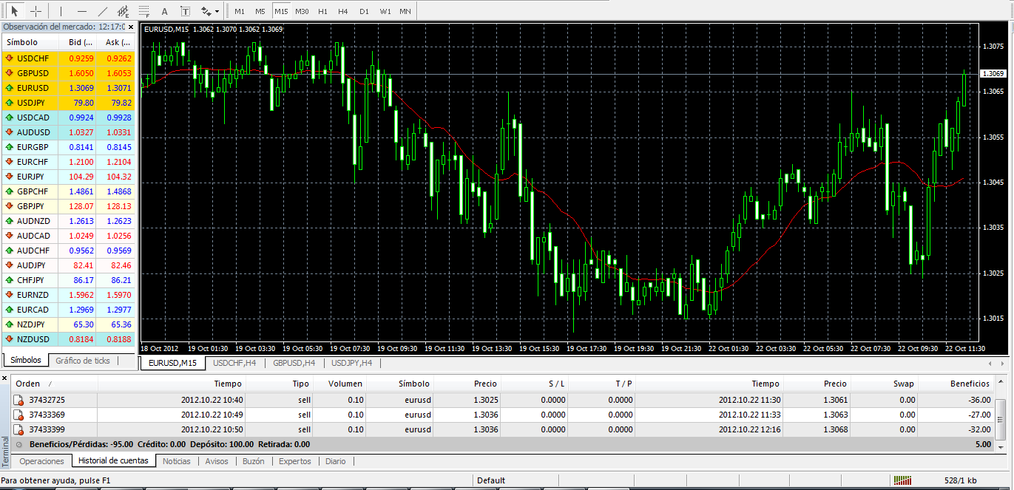This screenshot has width=1014, height=490.
Task: Open the Diario tab
Action: tap(335, 461)
